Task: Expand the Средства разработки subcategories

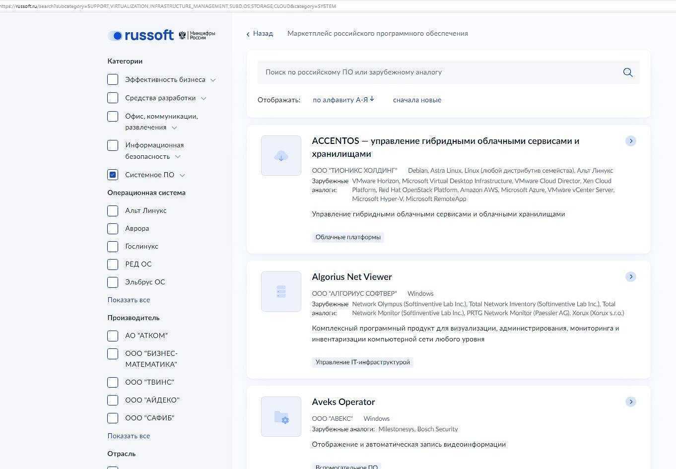Action: [203, 98]
